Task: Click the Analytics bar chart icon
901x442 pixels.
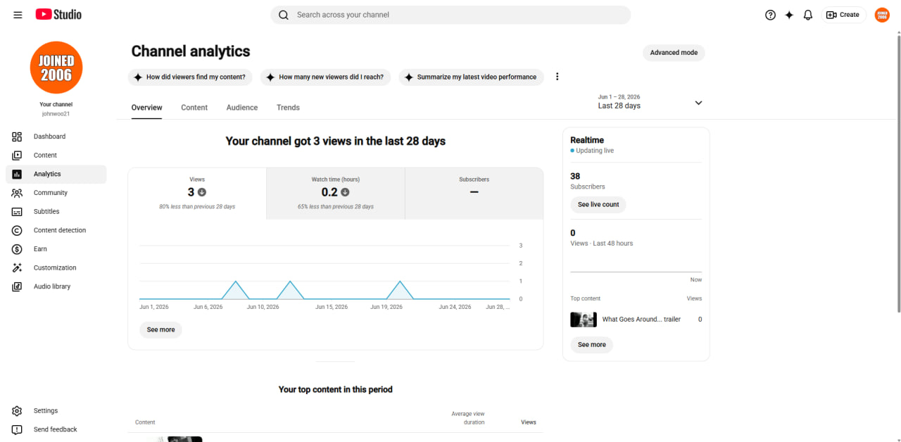Action: 17,174
